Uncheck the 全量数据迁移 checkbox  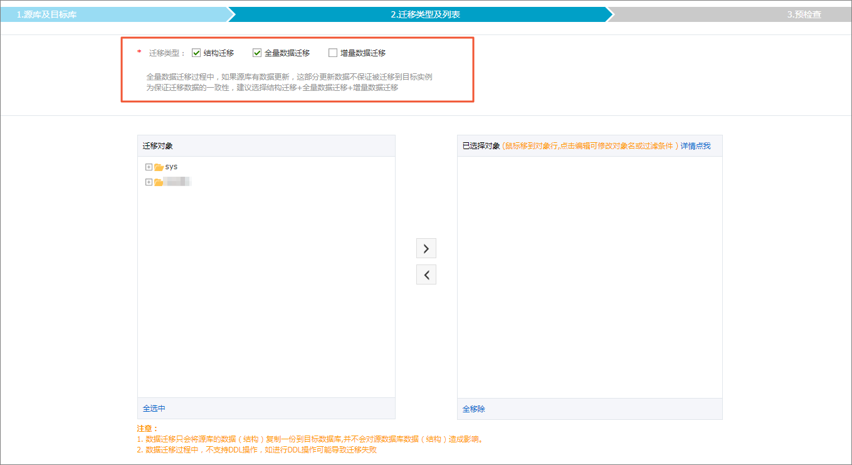(x=257, y=53)
